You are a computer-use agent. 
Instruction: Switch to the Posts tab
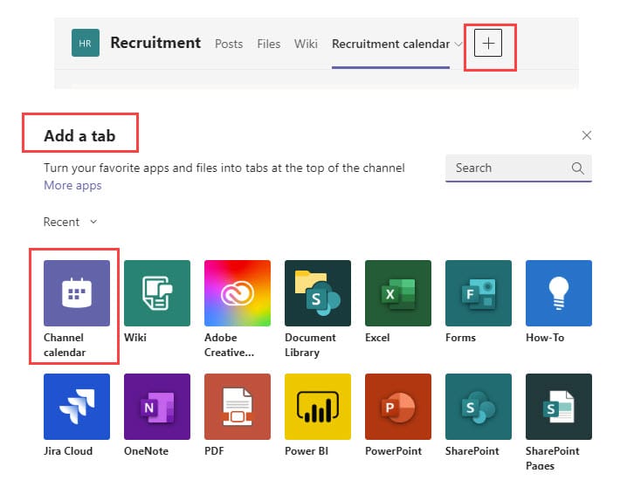click(x=229, y=44)
